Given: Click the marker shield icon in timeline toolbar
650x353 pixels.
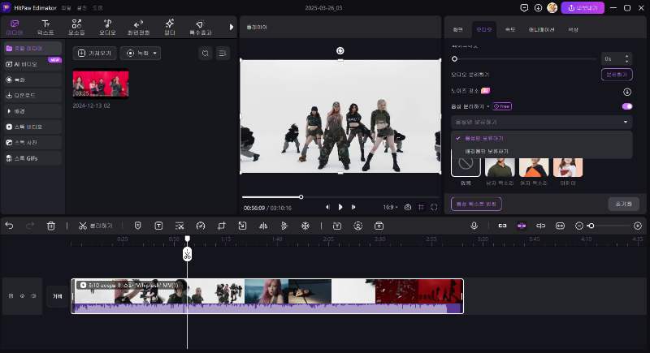Looking at the screenshot, I should pyautogui.click(x=137, y=226).
